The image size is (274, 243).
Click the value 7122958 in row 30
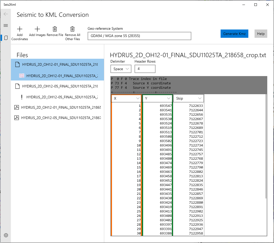coord(196,233)
